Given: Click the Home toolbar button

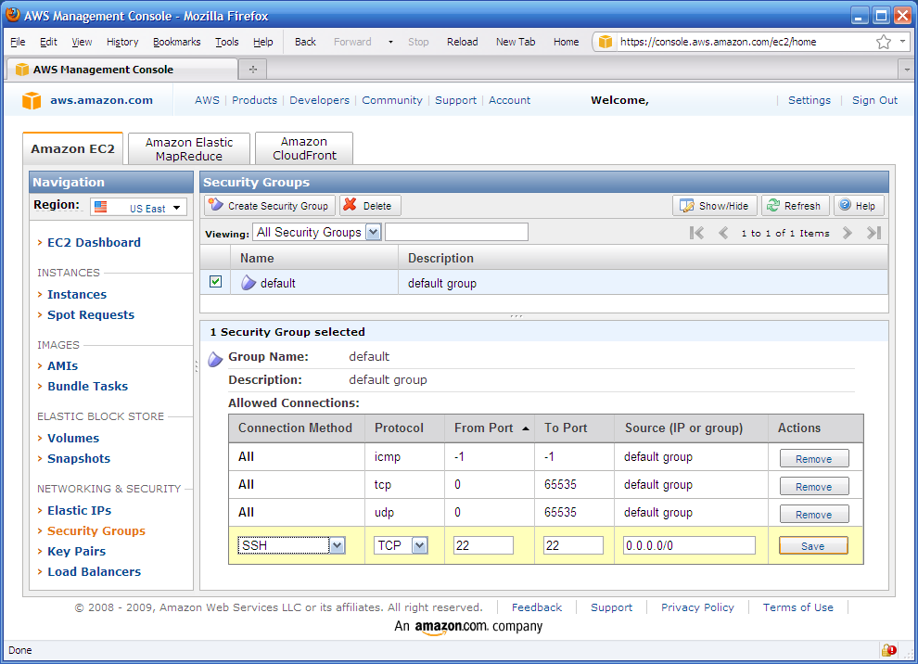Looking at the screenshot, I should [x=567, y=42].
